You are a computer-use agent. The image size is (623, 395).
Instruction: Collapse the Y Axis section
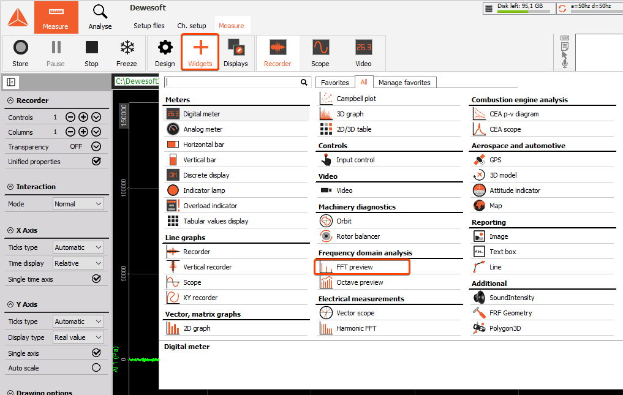pyautogui.click(x=10, y=304)
